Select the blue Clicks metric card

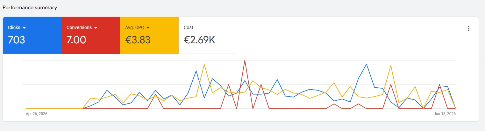32,35
